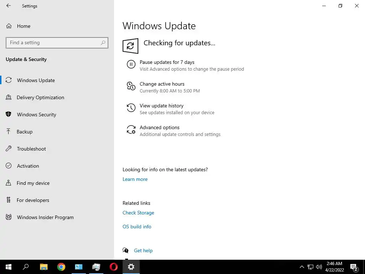Click the Find my device icon
This screenshot has height=274, width=365.
point(9,183)
